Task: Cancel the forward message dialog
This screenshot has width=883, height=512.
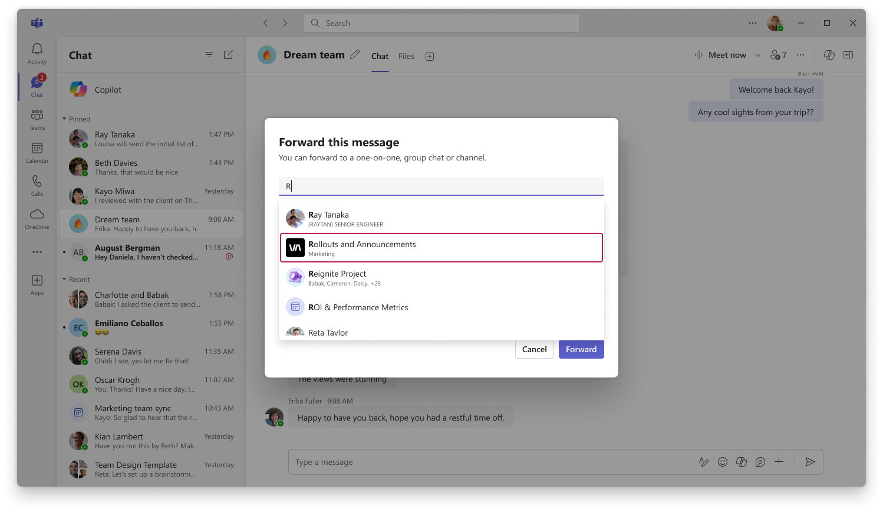Action: pyautogui.click(x=534, y=349)
